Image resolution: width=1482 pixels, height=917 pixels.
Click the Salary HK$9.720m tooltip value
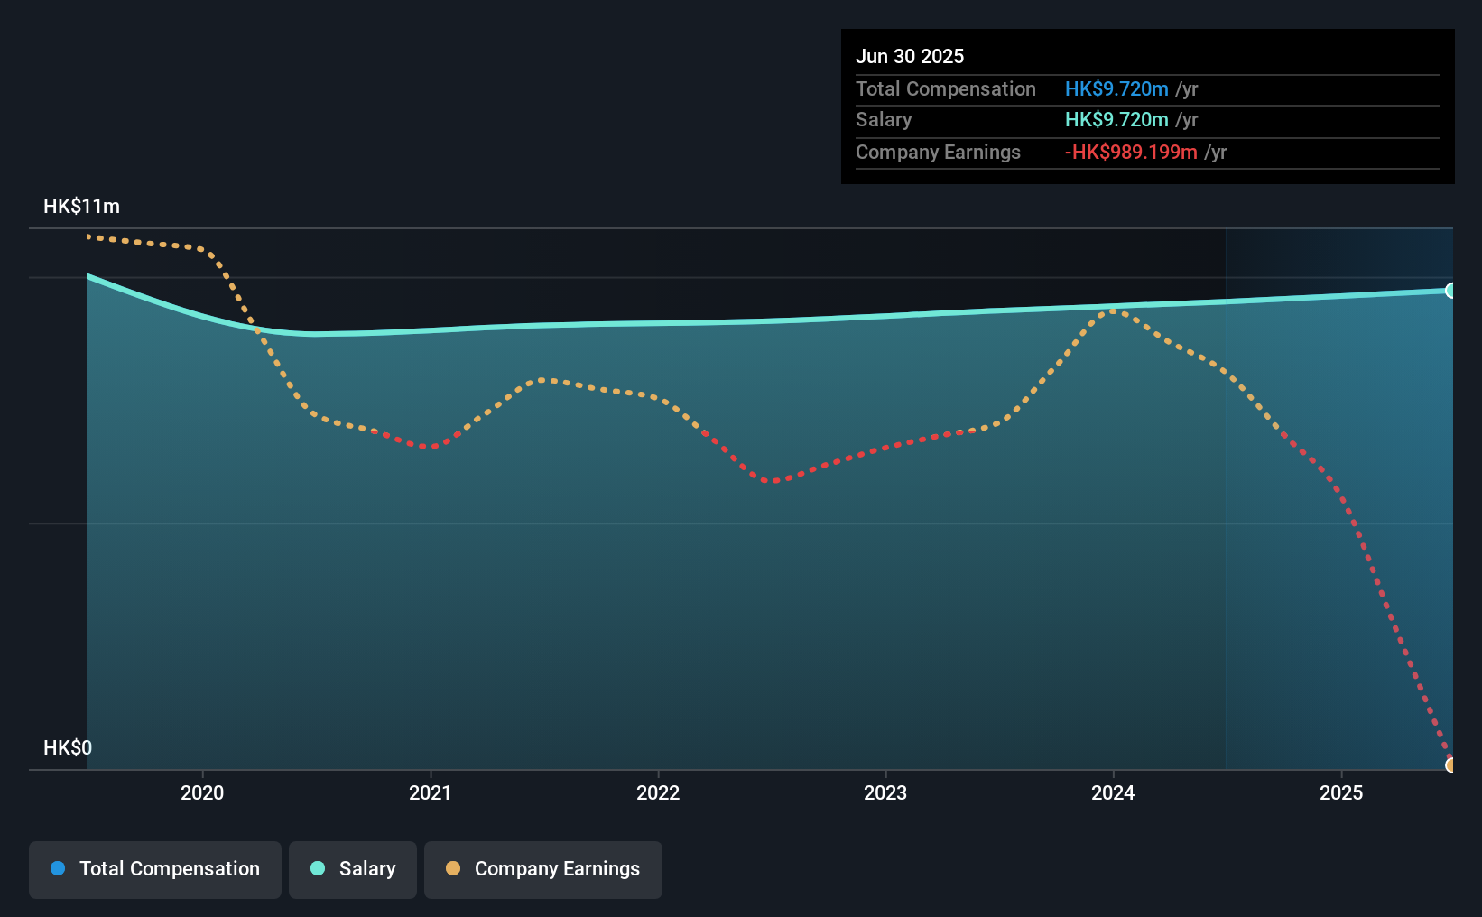click(x=1116, y=119)
